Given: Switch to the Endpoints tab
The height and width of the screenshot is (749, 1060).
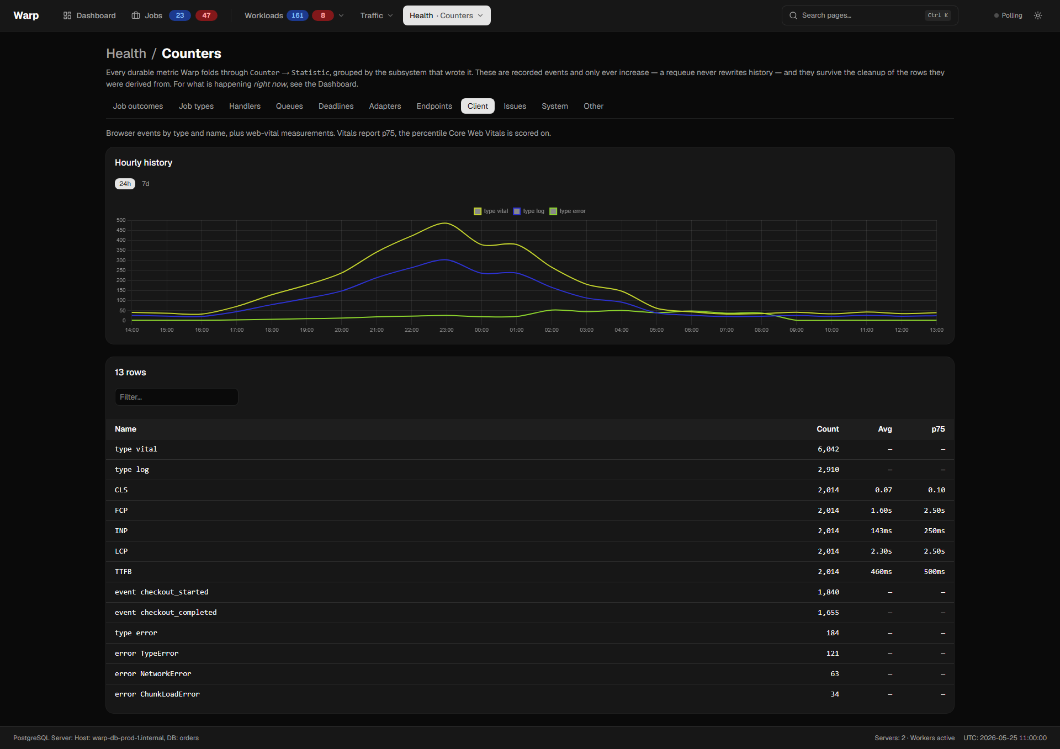Looking at the screenshot, I should click(434, 106).
